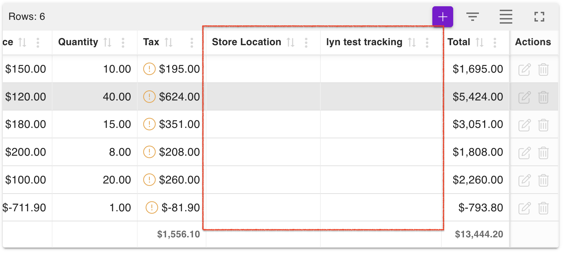
Task: Open the filter icon in toolbar
Action: click(x=473, y=17)
